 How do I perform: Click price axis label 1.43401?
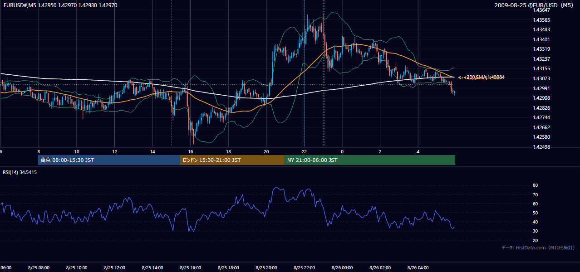[541, 39]
